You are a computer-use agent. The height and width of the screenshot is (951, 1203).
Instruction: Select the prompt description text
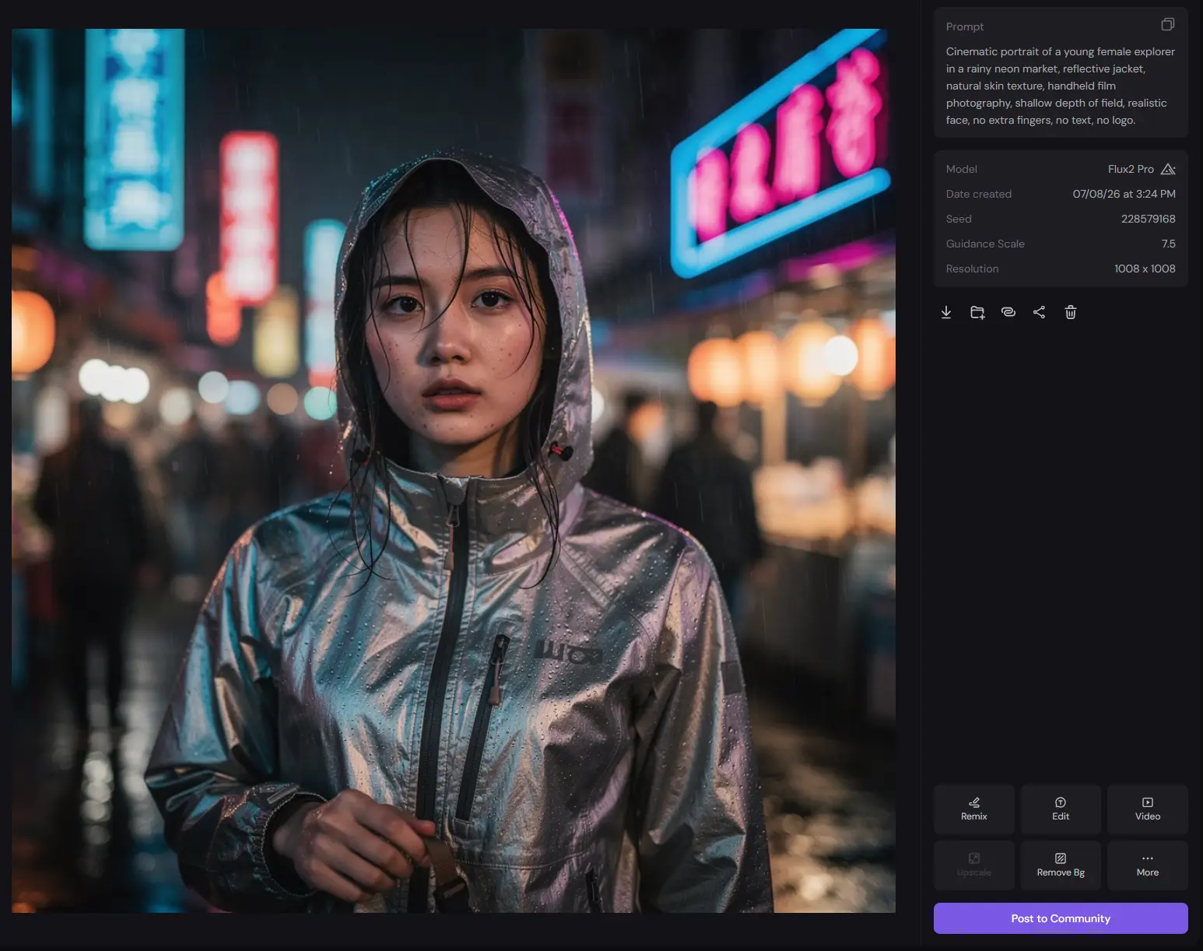pos(1061,86)
